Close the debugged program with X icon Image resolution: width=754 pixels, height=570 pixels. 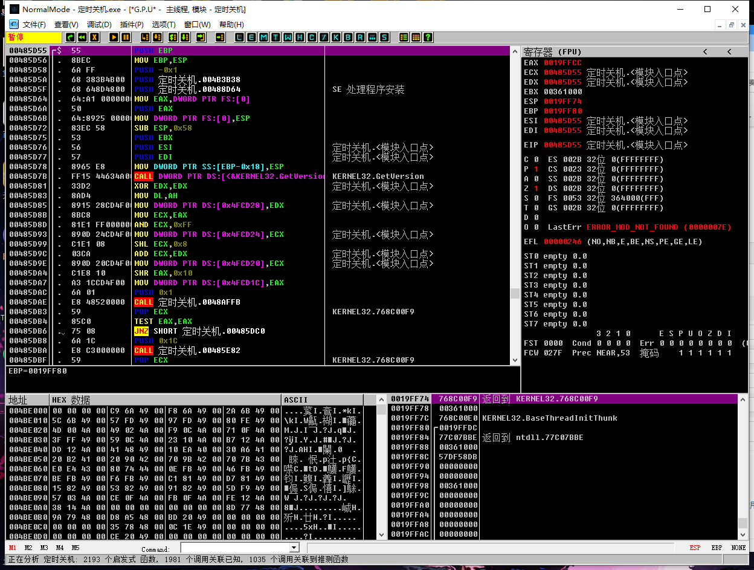point(94,37)
